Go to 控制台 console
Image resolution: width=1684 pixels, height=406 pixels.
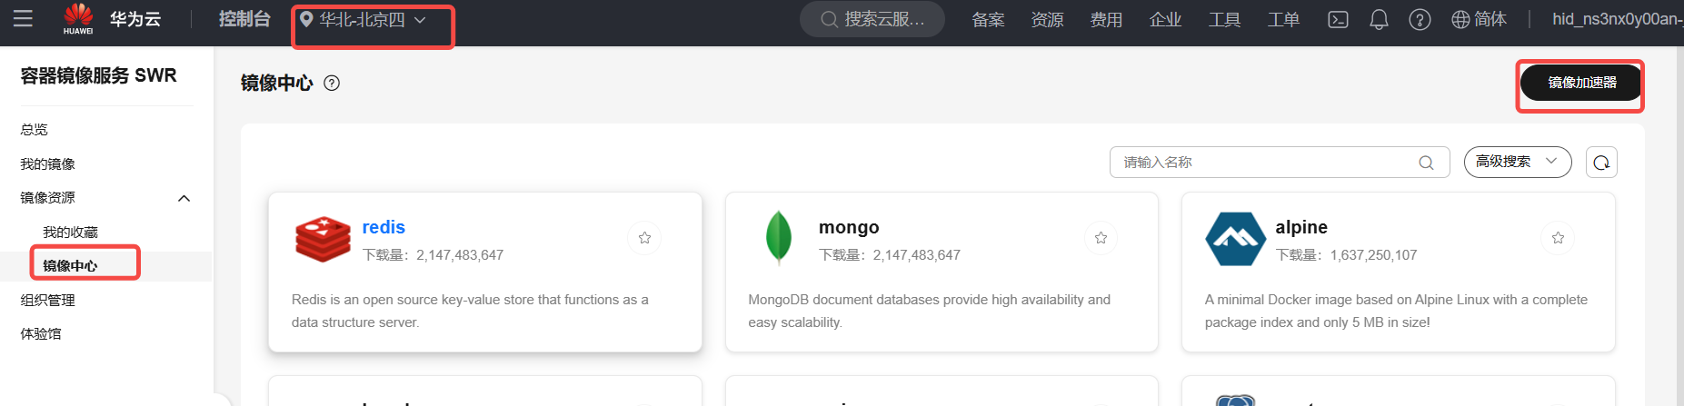click(244, 19)
